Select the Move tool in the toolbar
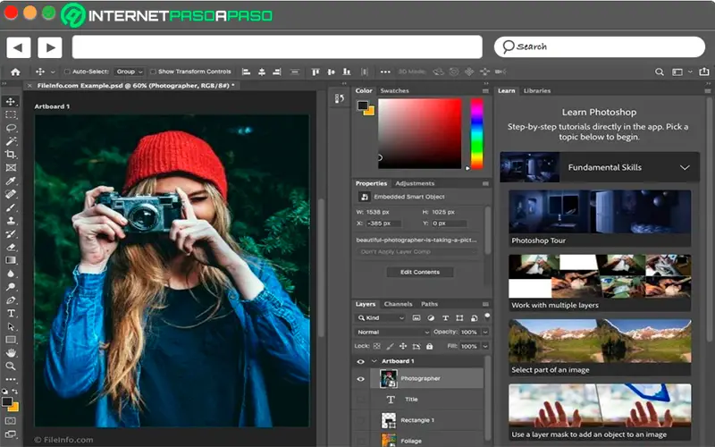 pos(12,102)
